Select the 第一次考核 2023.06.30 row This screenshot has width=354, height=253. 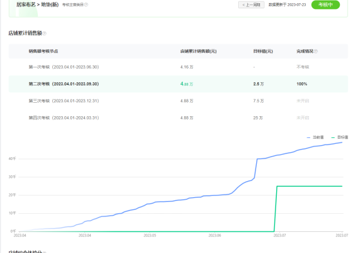(x=178, y=67)
